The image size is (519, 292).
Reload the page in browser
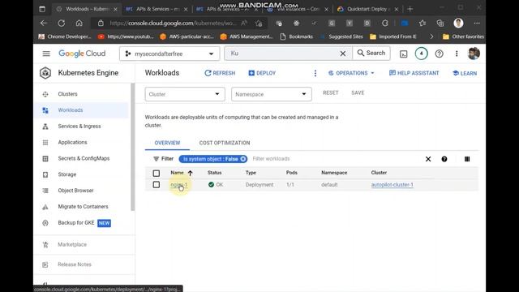coord(62,24)
